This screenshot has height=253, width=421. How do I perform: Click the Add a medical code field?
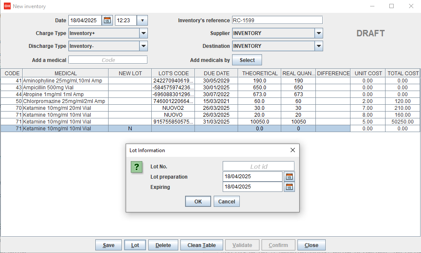click(x=108, y=60)
